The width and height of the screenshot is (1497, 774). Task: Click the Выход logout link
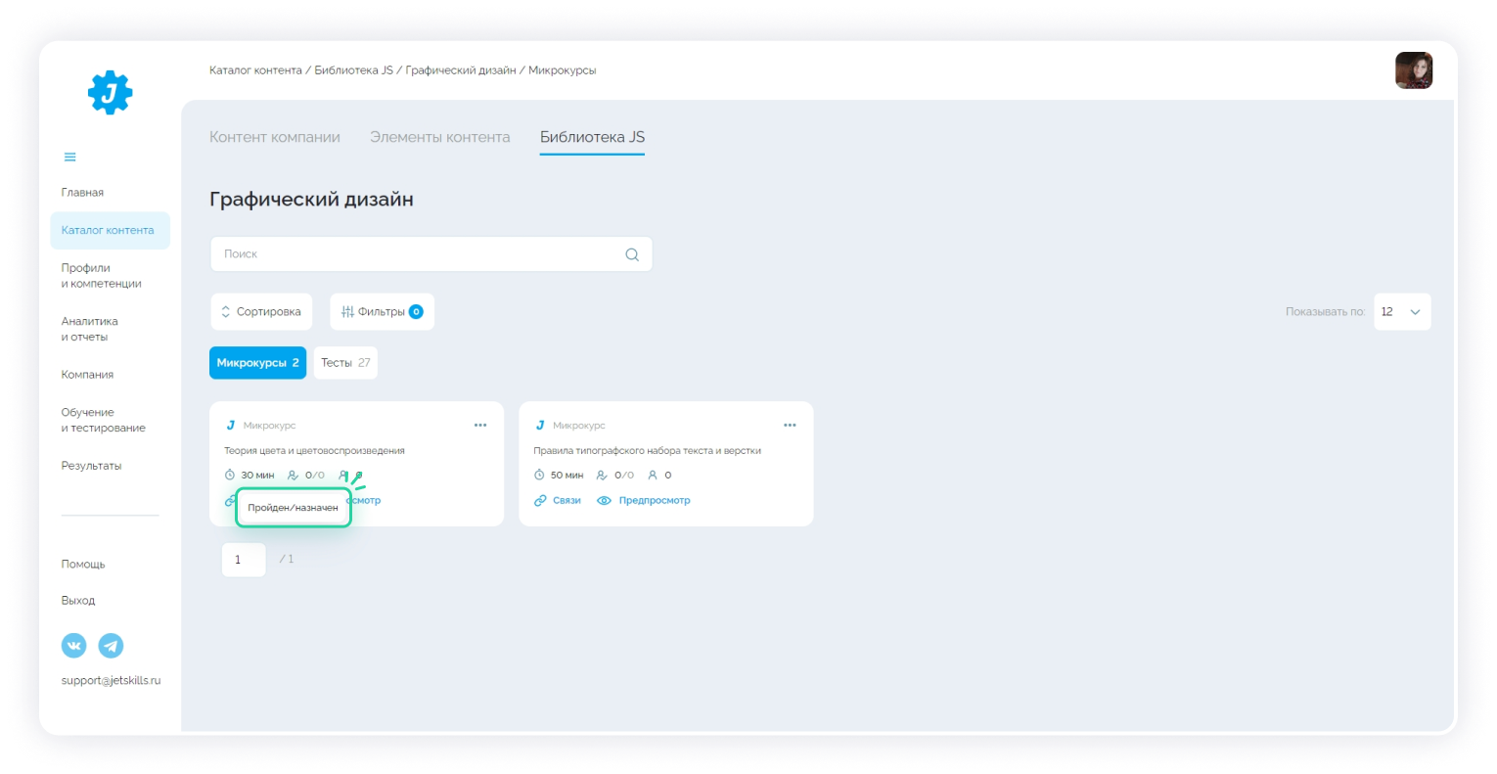(x=78, y=601)
